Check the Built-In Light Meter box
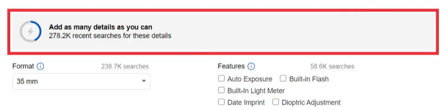 tap(221, 90)
